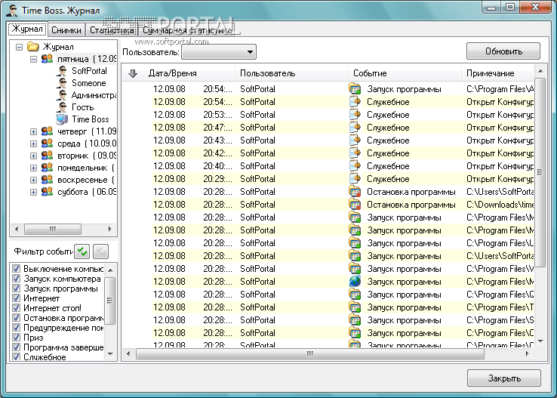Expand the суббота tree node
This screenshot has height=398, width=557.
[33, 193]
